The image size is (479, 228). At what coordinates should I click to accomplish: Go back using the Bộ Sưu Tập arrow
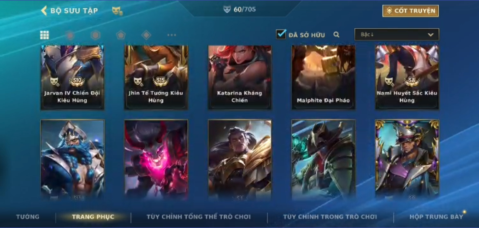[44, 11]
